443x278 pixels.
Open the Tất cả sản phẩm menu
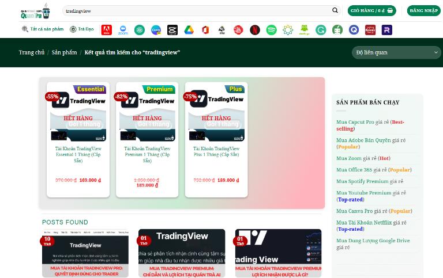click(42, 29)
